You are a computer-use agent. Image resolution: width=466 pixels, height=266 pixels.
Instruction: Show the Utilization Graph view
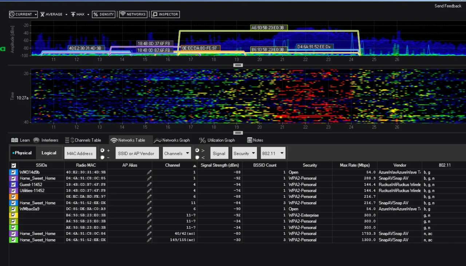217,140
